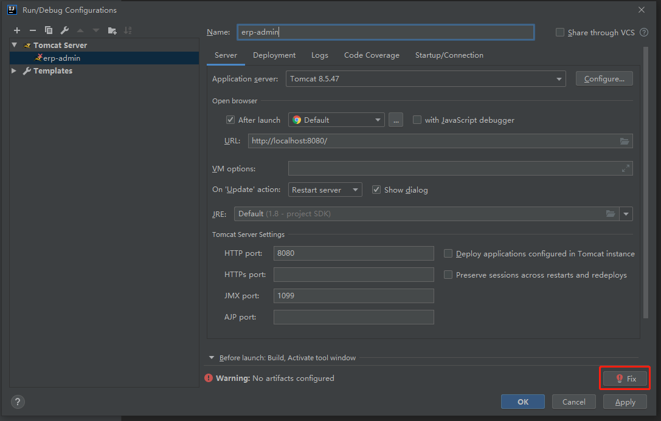Browse for URL using folder icon
The image size is (661, 421).
click(x=625, y=141)
